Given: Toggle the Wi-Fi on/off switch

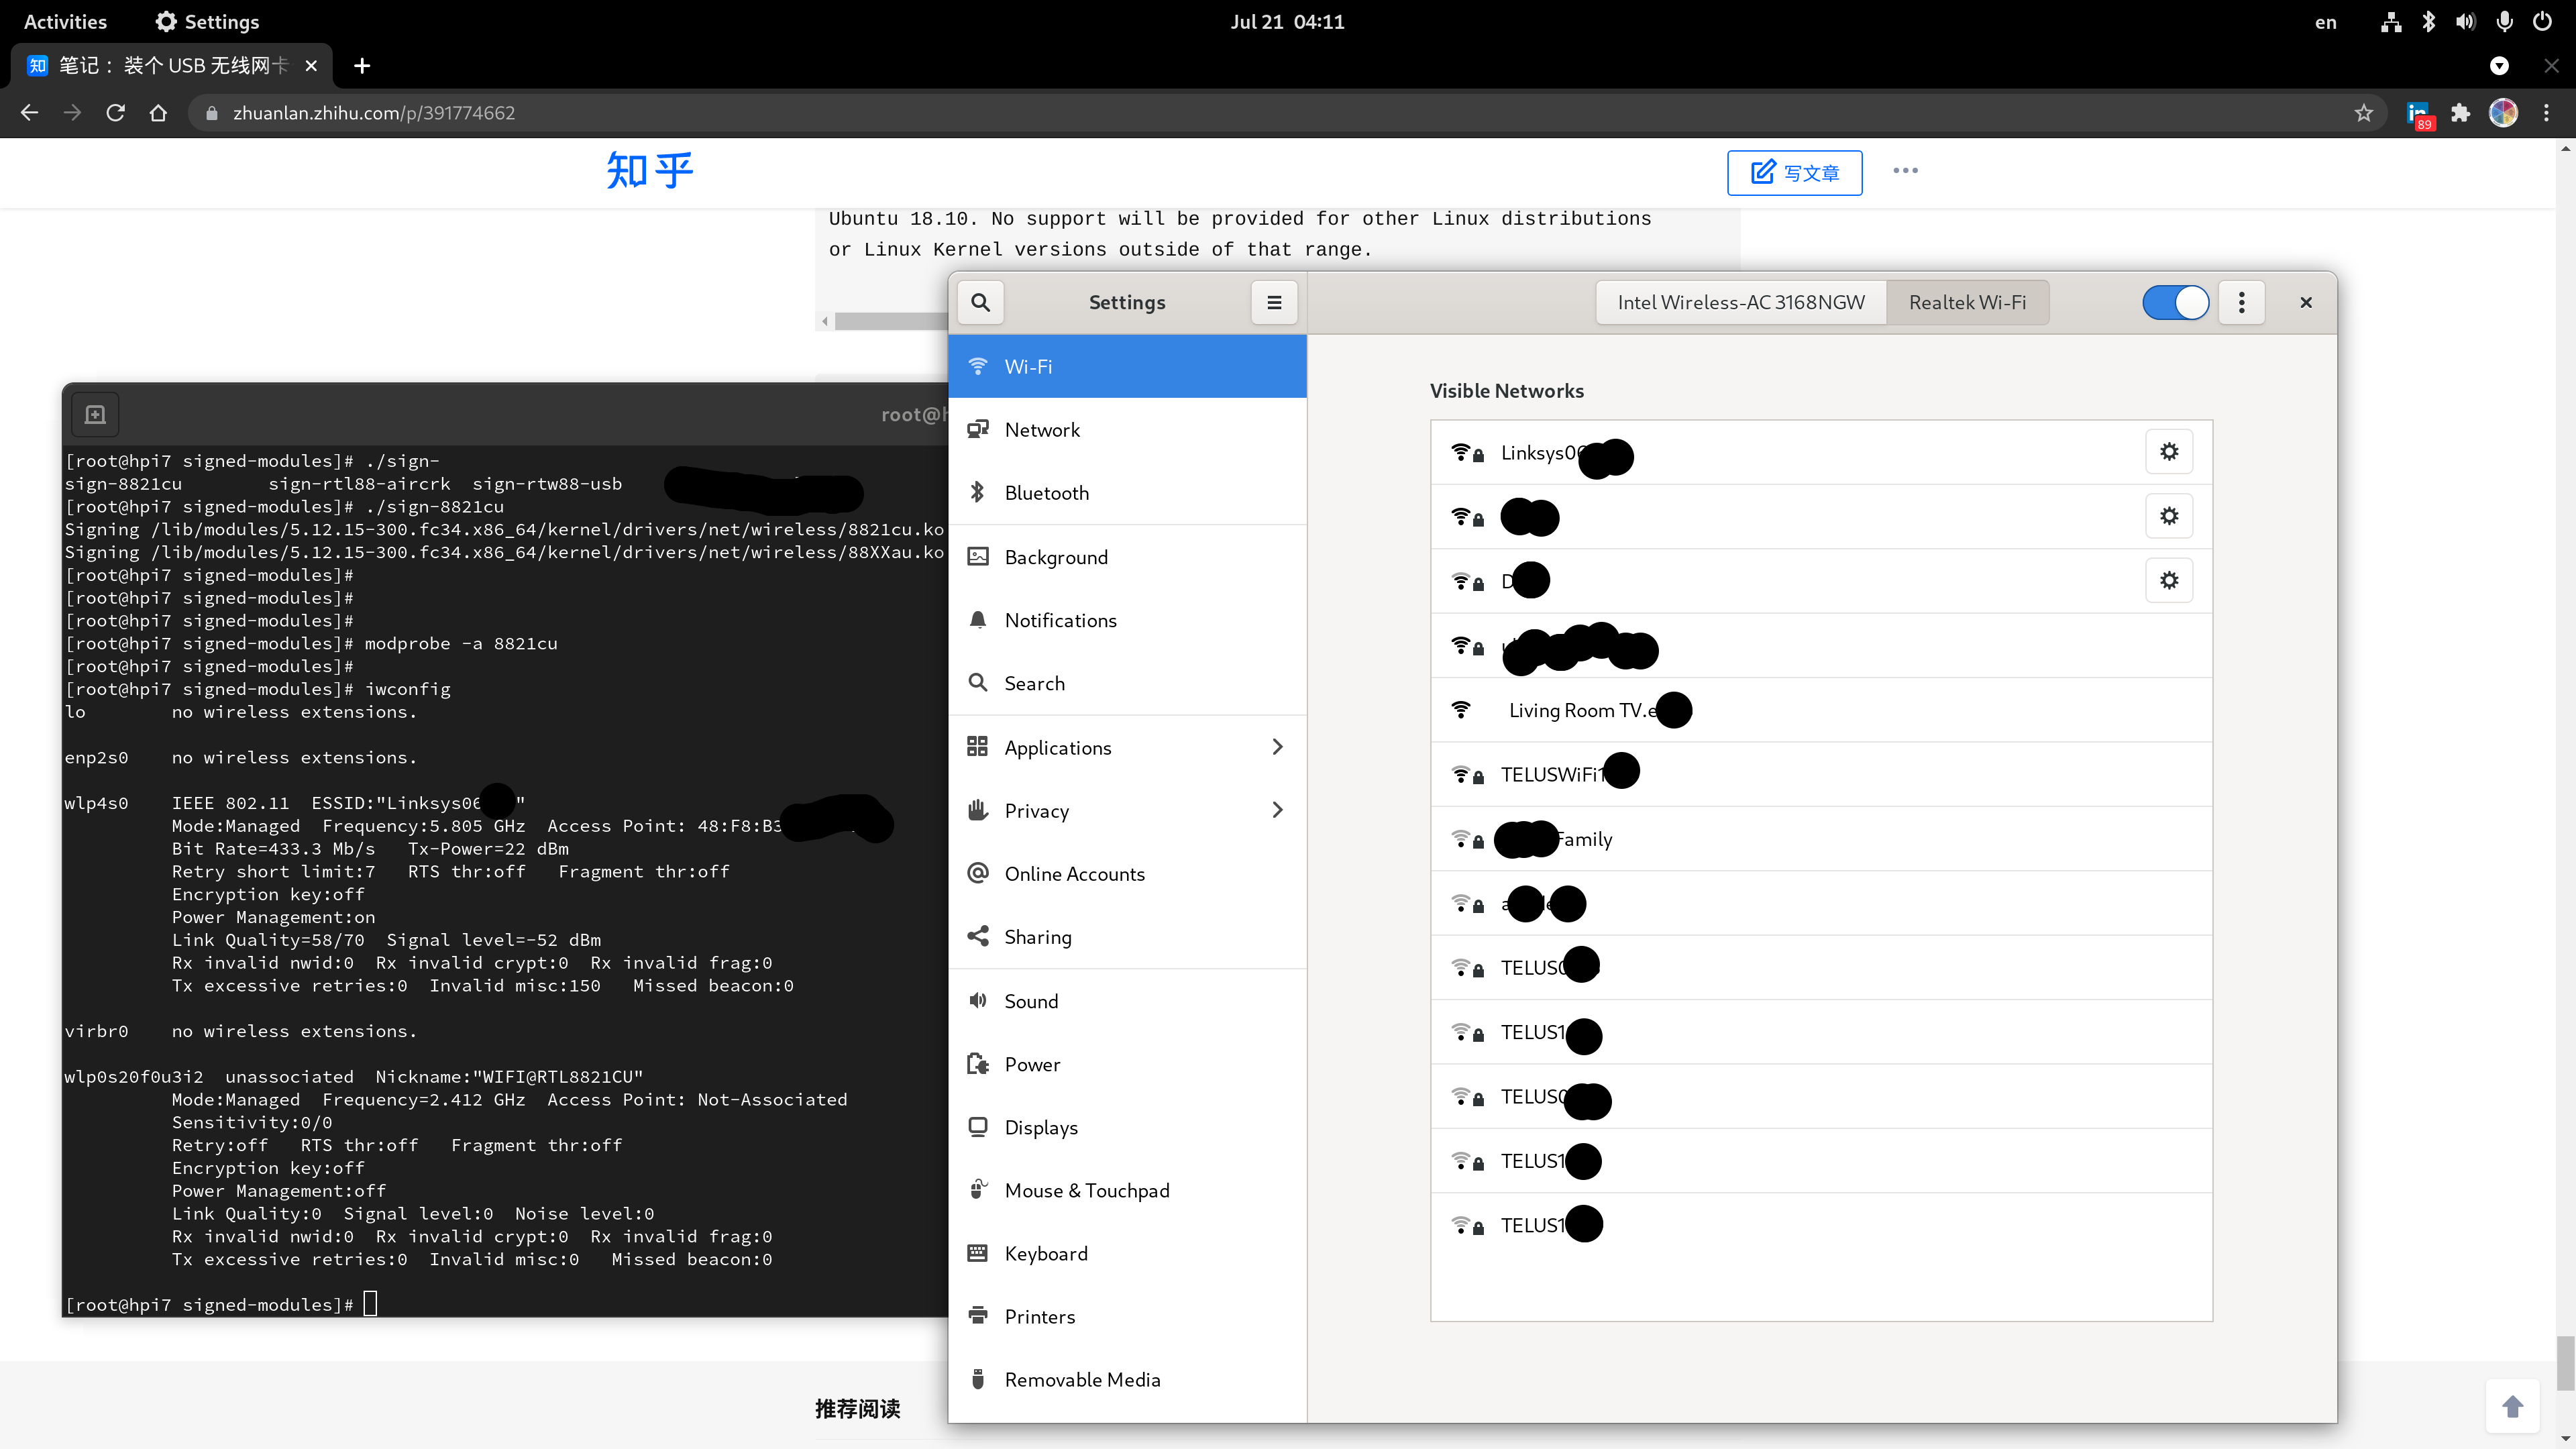Looking at the screenshot, I should pyautogui.click(x=2175, y=302).
